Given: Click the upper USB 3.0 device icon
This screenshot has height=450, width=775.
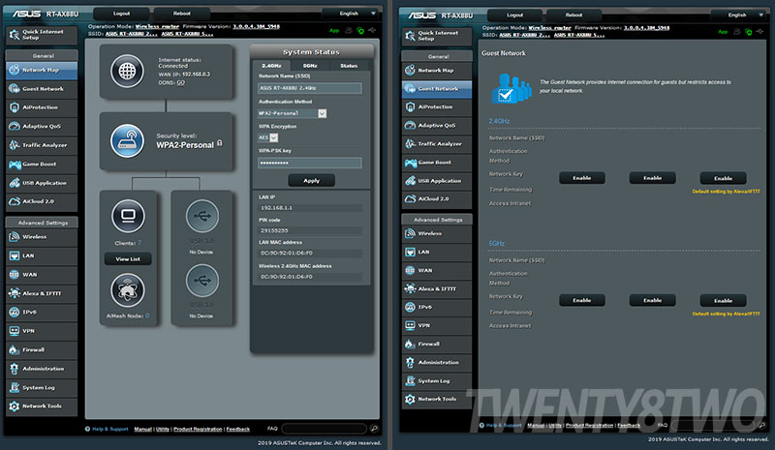Looking at the screenshot, I should click(x=201, y=216).
